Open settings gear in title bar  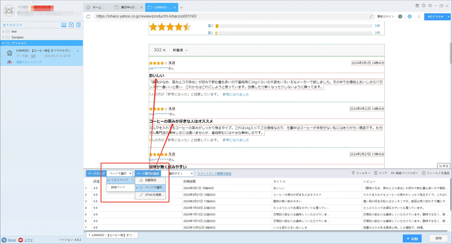430,6
